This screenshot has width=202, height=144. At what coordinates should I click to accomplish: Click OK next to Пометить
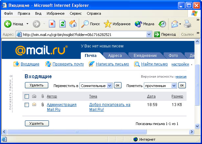(x=182, y=85)
